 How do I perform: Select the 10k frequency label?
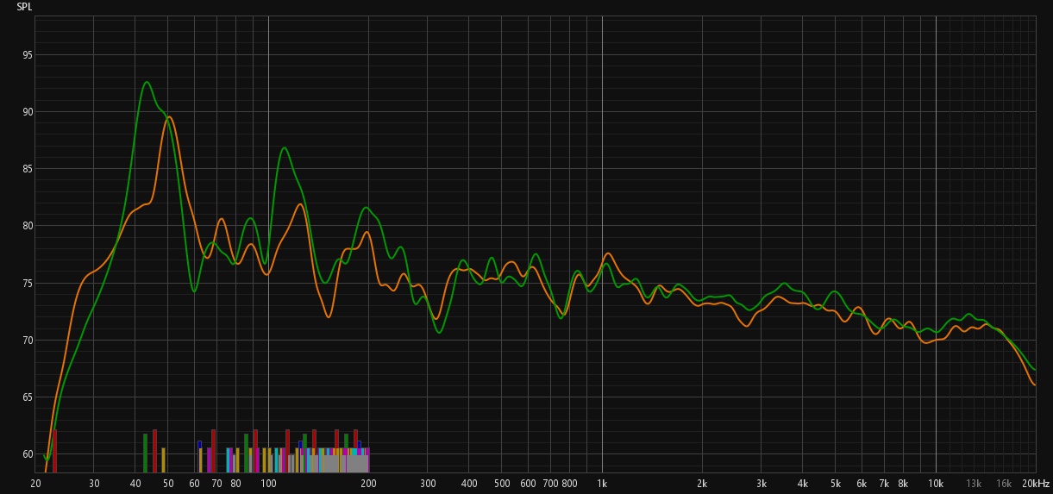pos(936,484)
